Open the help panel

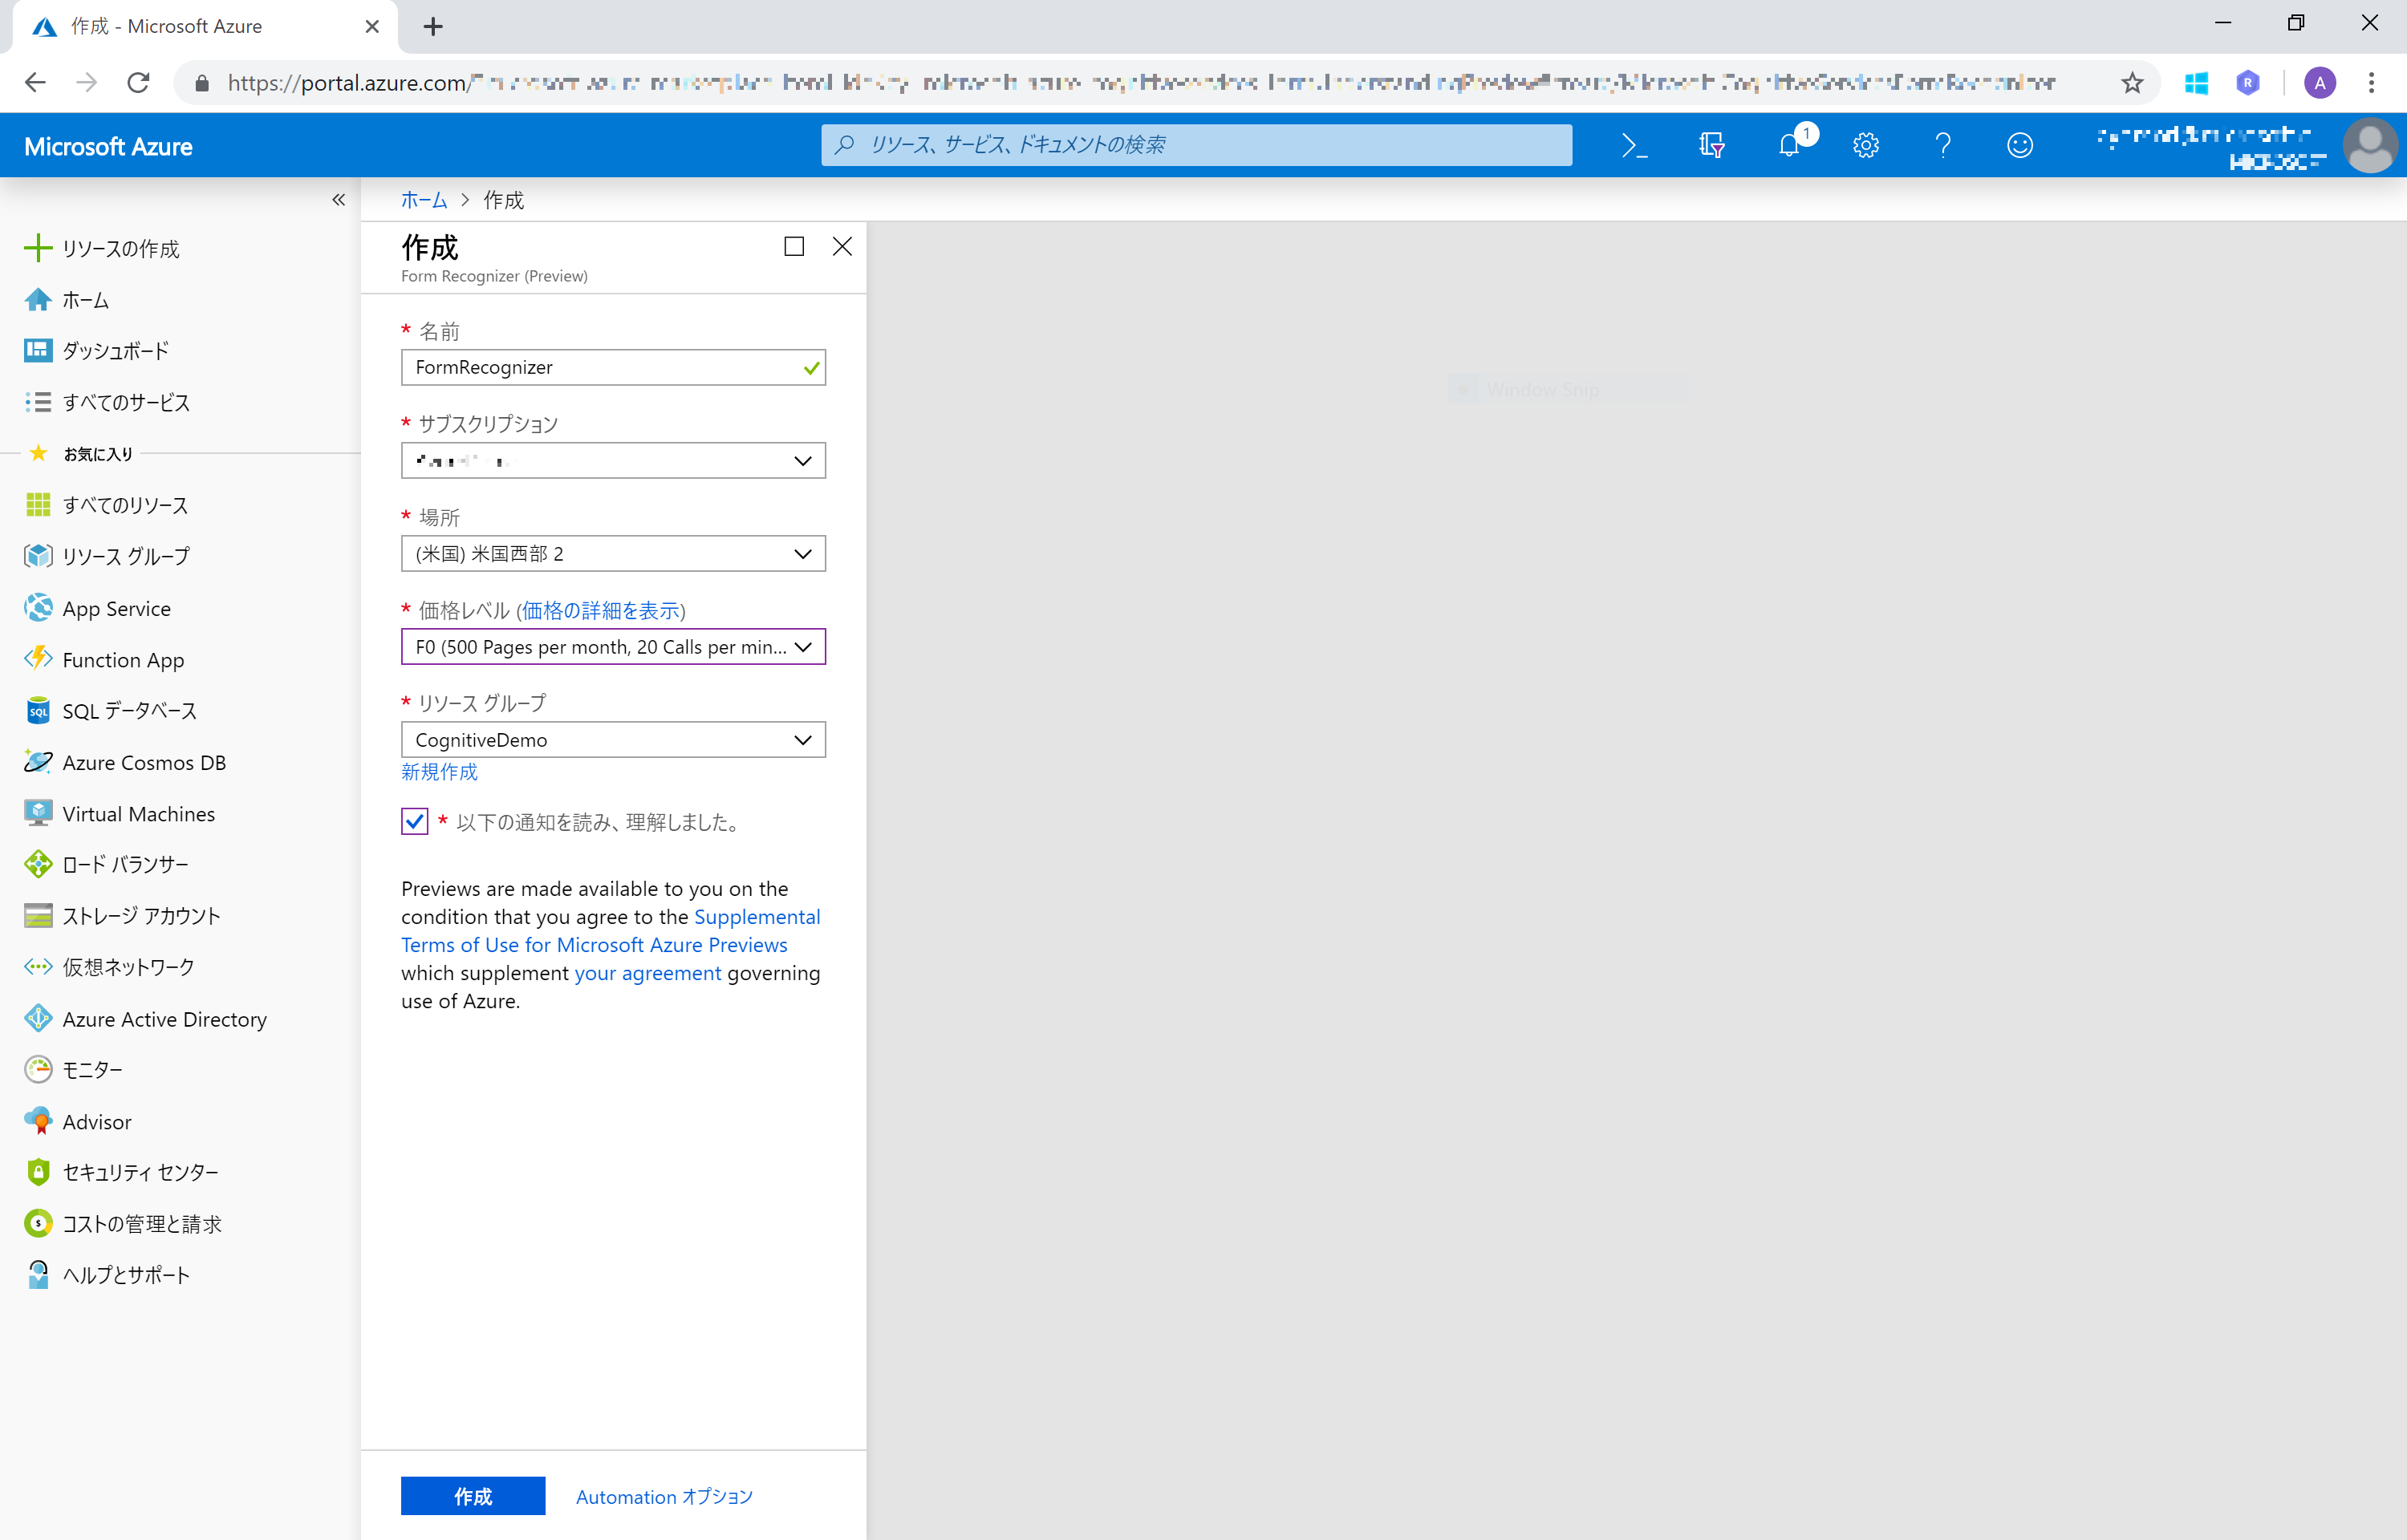pyautogui.click(x=1943, y=145)
